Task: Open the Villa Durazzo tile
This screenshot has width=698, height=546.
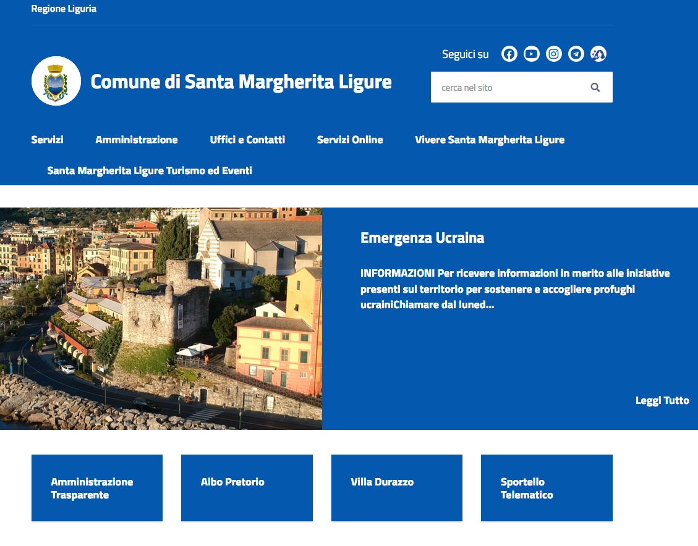Action: point(397,488)
